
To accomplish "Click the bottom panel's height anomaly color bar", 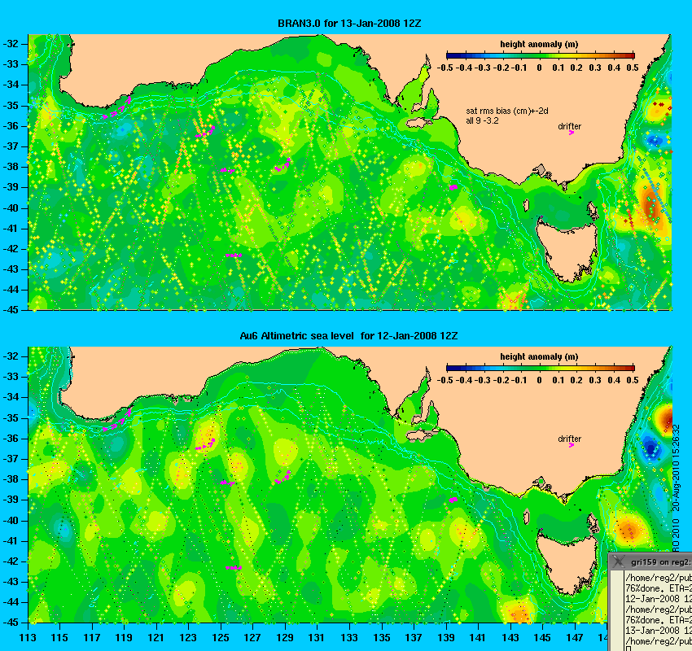I will [541, 369].
